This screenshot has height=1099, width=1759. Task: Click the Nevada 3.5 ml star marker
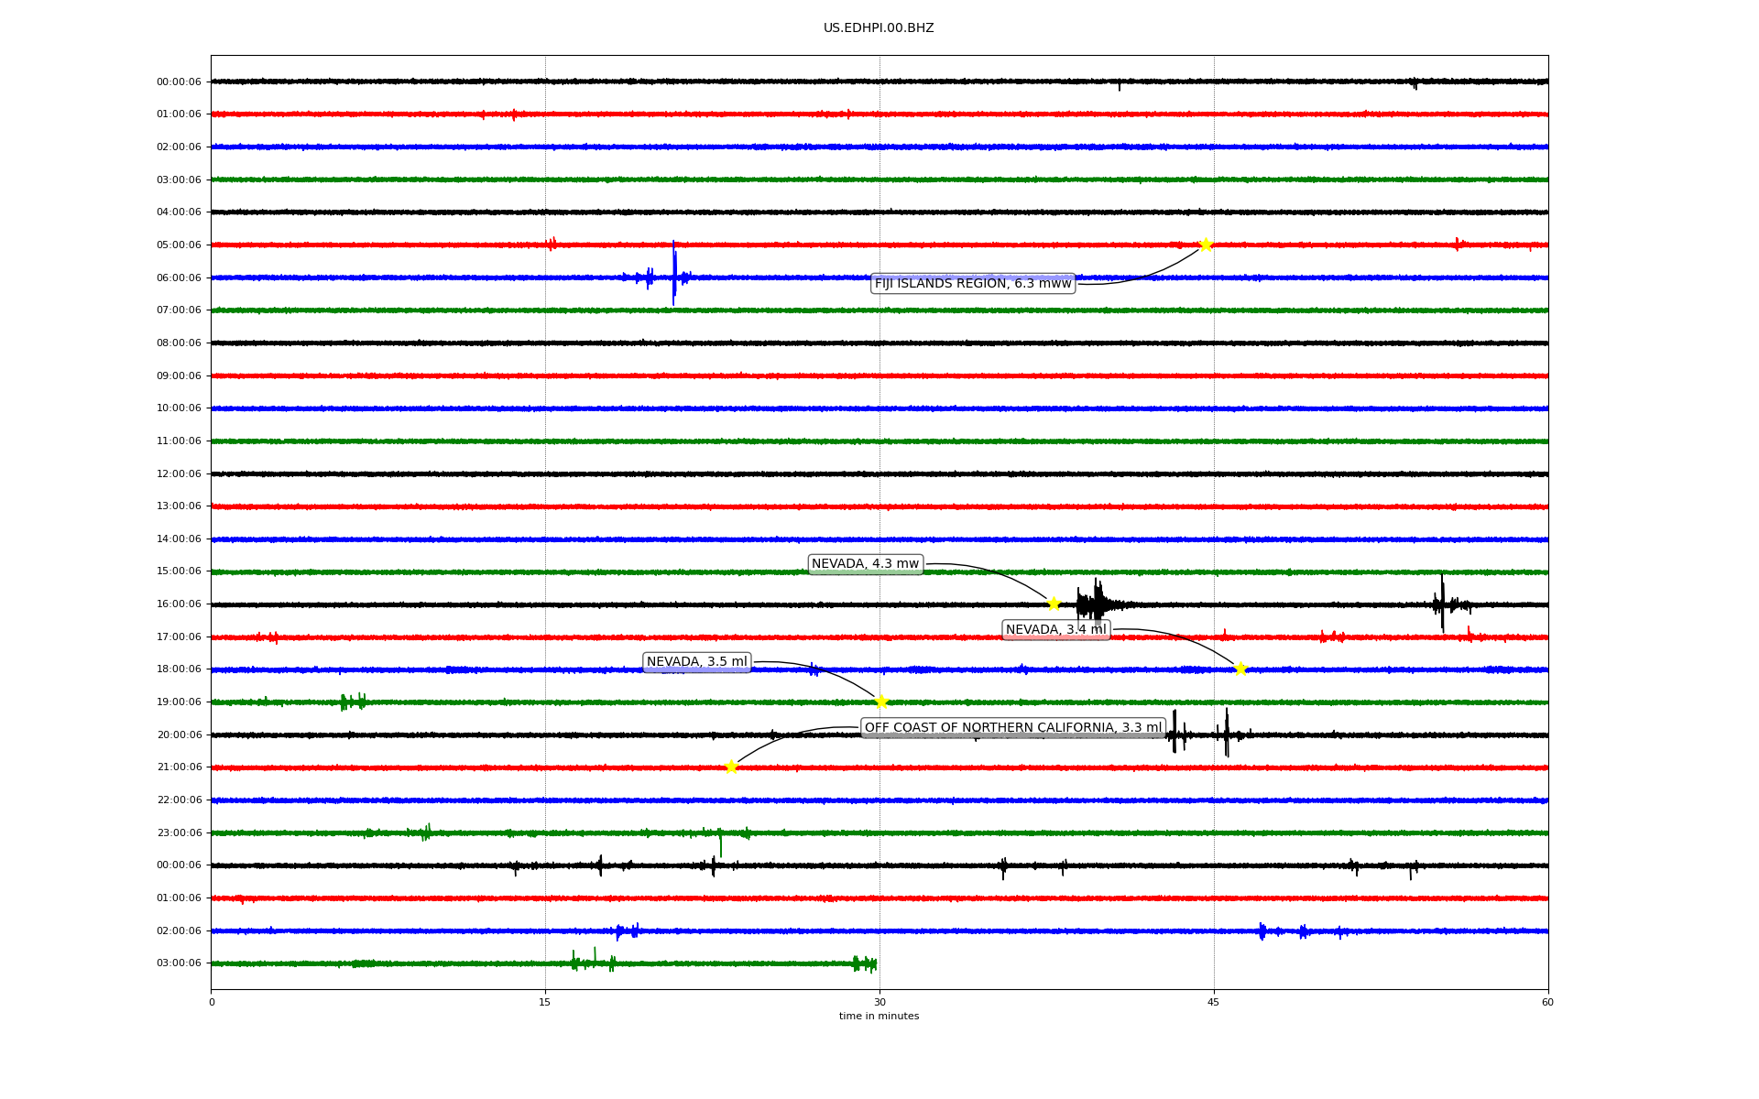[x=881, y=702]
